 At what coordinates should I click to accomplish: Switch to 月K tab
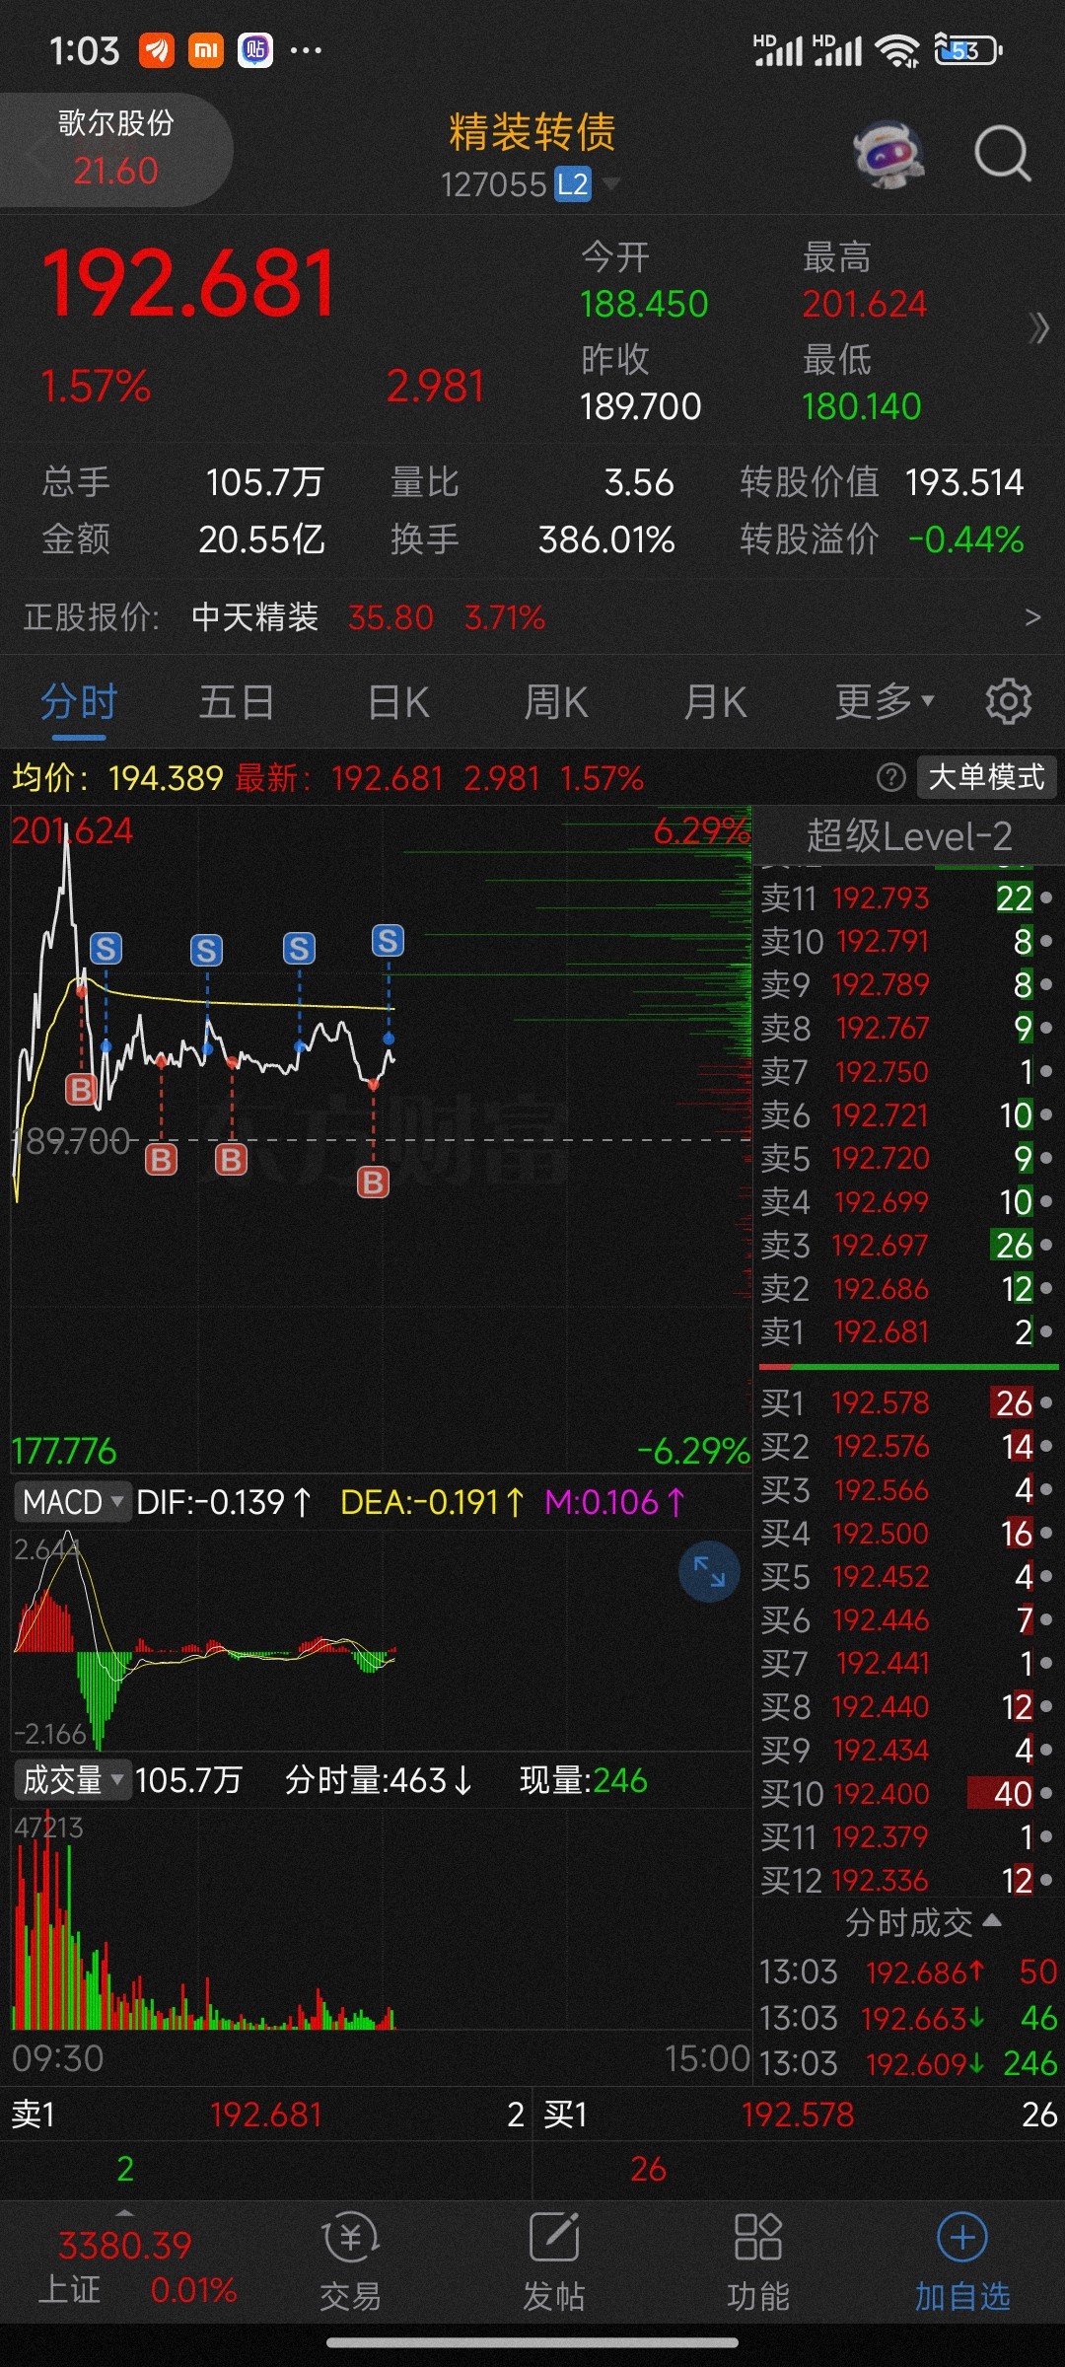[716, 702]
